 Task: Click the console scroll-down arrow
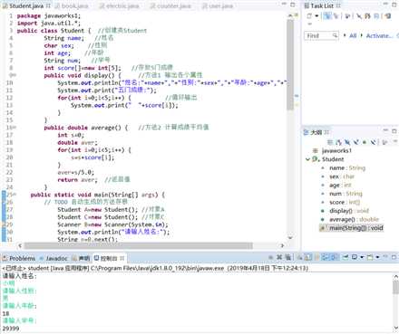pyautogui.click(x=396, y=329)
